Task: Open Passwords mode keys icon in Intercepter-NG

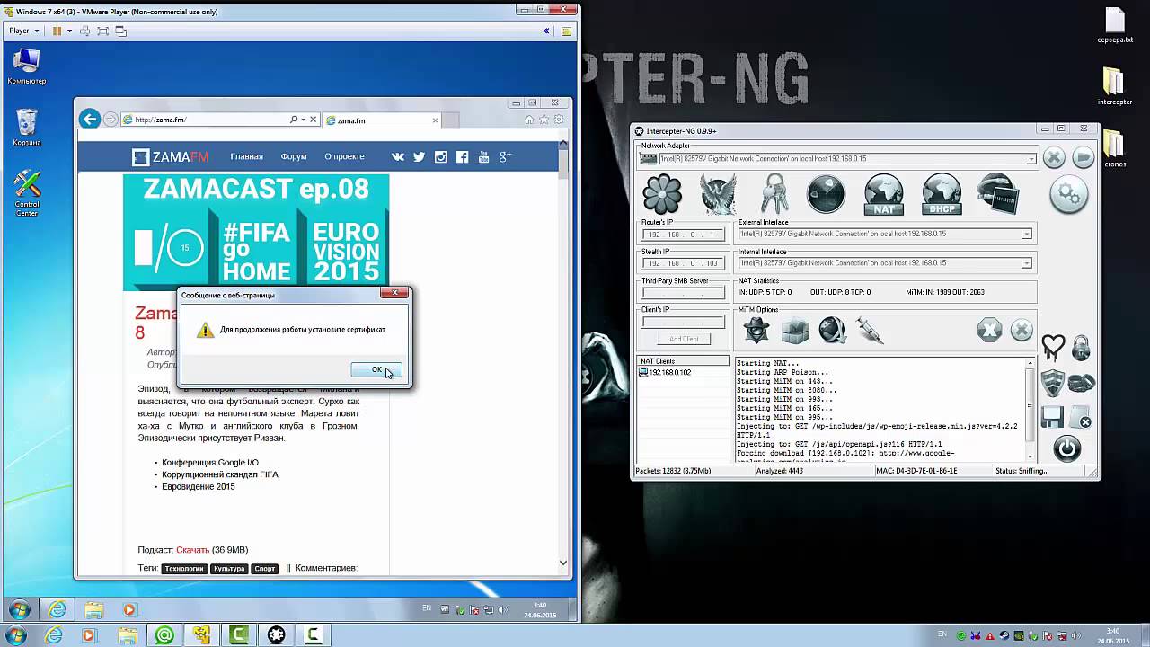Action: [774, 194]
